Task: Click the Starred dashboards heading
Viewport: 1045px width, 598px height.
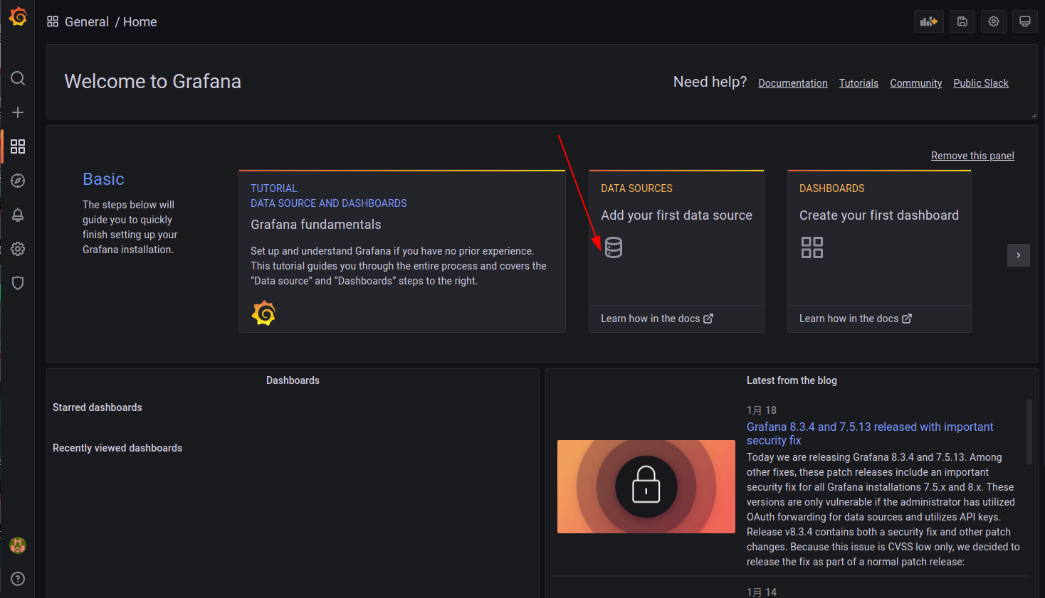Action: click(98, 407)
